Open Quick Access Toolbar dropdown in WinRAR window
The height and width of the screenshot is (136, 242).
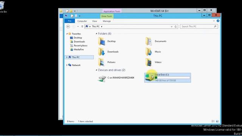pyautogui.click(x=75, y=11)
